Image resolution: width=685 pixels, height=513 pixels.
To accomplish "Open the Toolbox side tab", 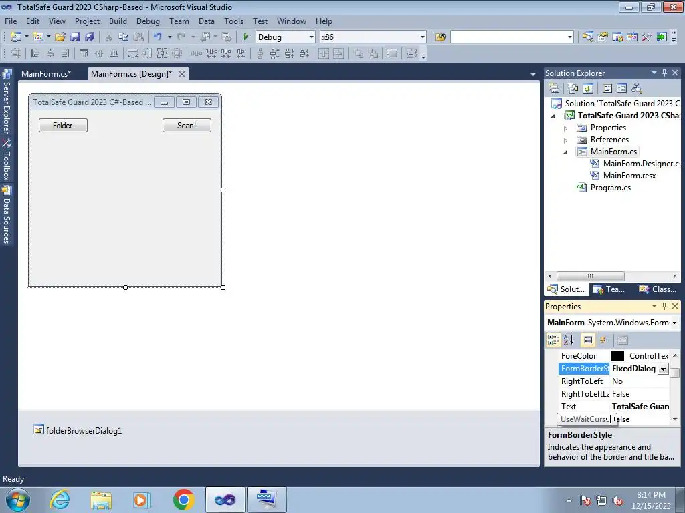I will (7, 160).
